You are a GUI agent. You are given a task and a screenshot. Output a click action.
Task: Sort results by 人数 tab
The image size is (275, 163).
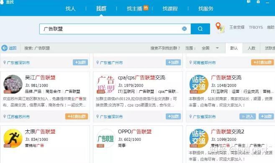[251, 48]
